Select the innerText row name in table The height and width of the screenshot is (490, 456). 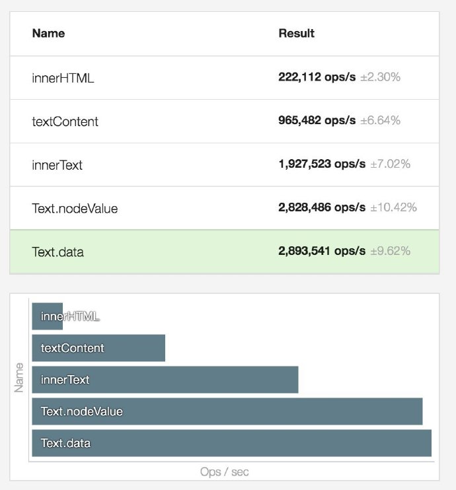click(57, 165)
